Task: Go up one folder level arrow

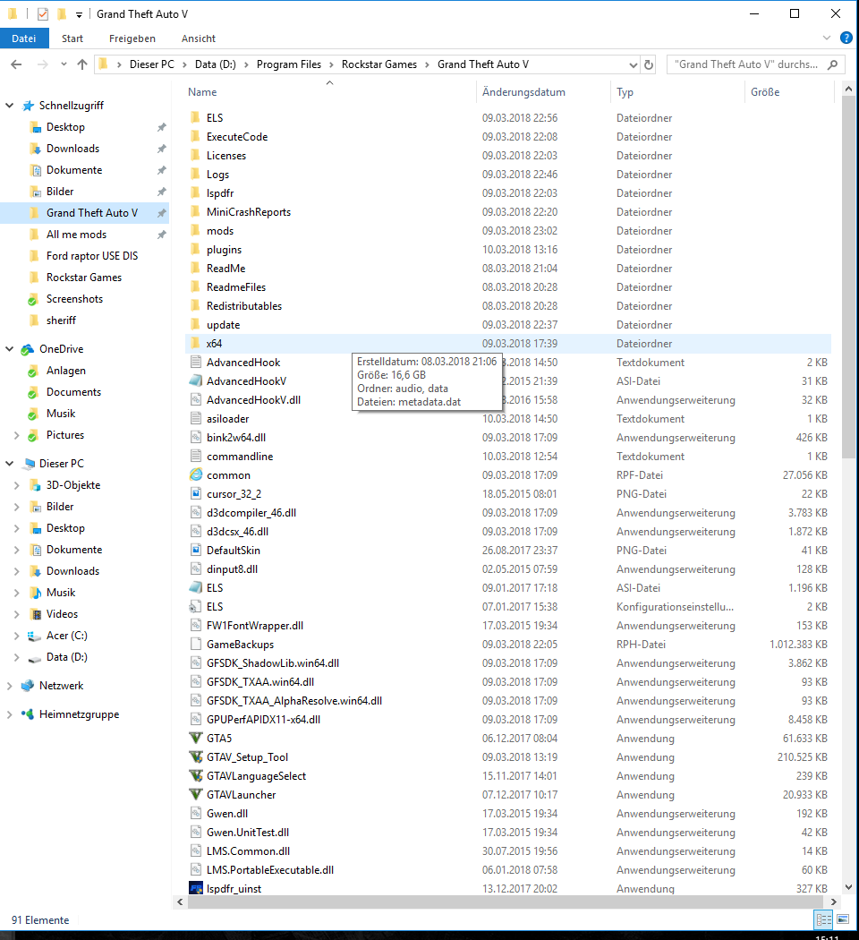Action: pos(82,64)
